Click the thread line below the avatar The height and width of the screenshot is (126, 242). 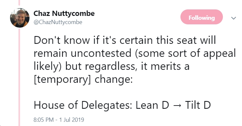point(19,77)
